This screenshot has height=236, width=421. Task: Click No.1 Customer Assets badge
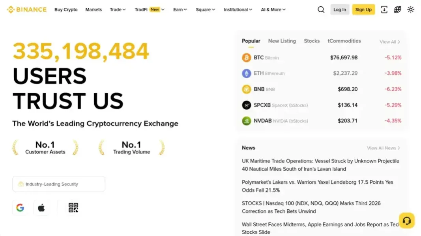(x=45, y=147)
